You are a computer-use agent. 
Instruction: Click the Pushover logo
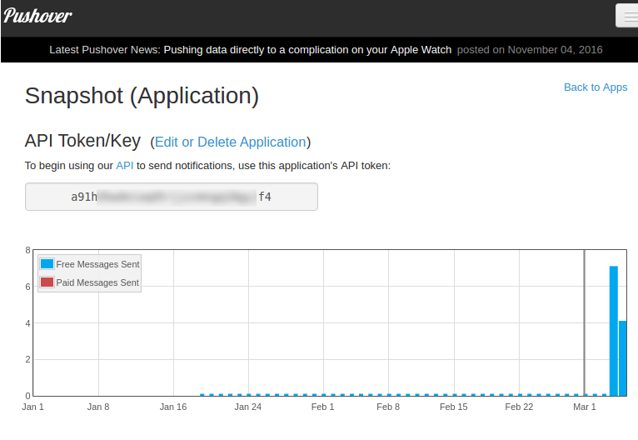coord(37,16)
